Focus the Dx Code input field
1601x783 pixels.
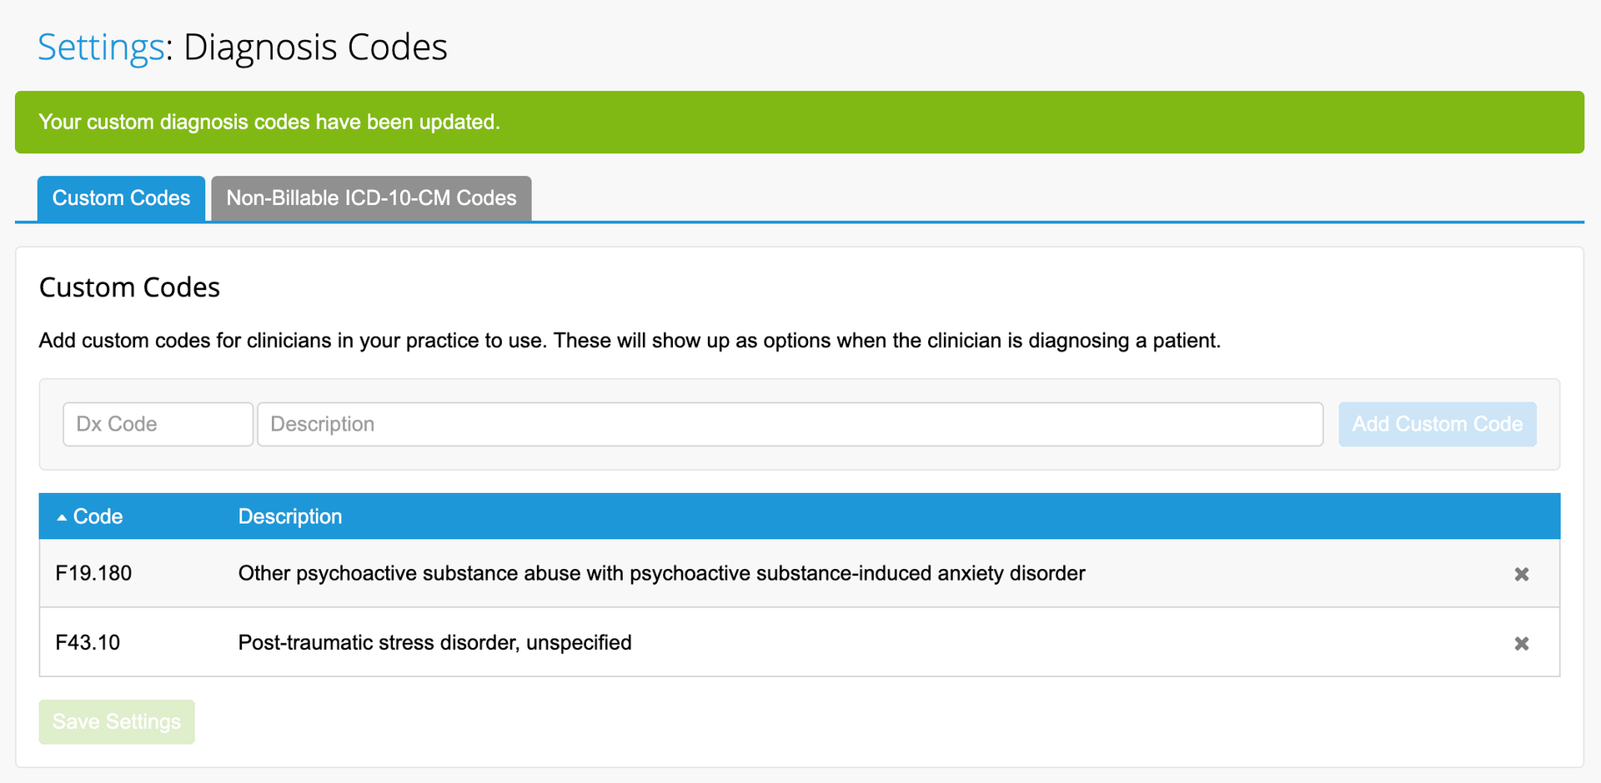[x=158, y=424]
